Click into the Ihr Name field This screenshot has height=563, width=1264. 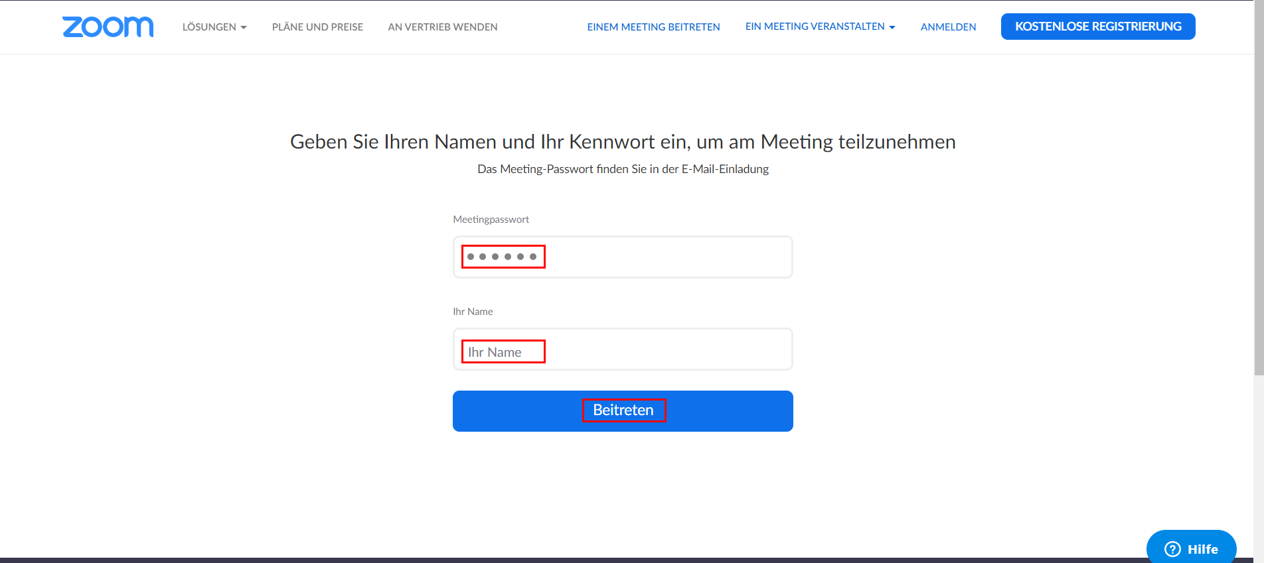622,349
